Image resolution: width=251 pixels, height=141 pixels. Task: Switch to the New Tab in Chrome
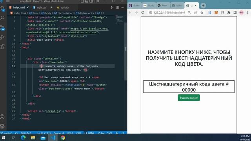click(163, 5)
